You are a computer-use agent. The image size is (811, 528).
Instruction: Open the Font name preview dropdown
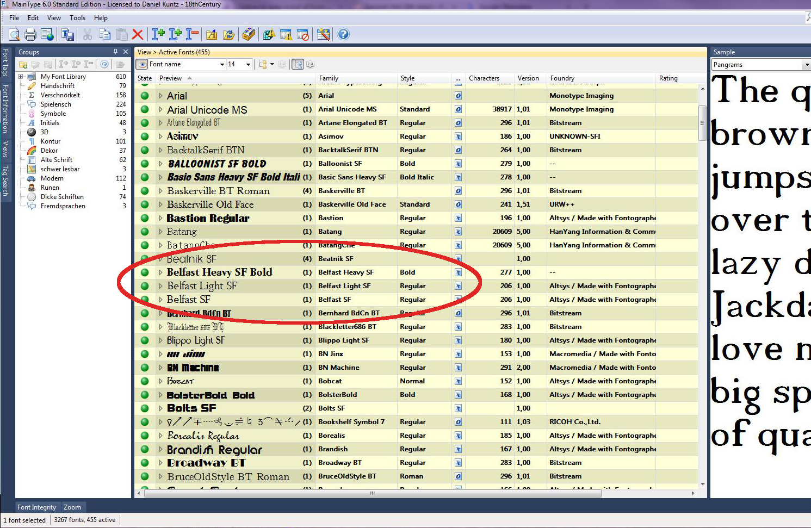point(222,64)
